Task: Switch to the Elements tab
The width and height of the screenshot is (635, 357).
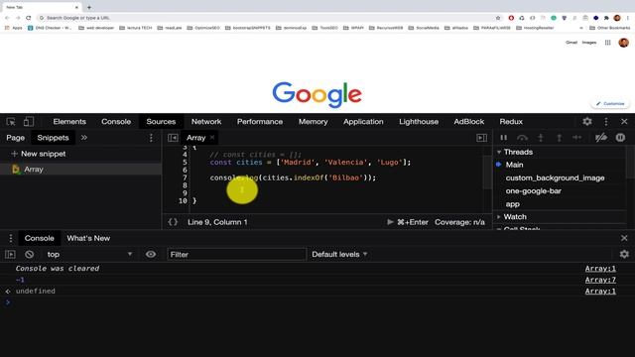Action: [x=69, y=121]
